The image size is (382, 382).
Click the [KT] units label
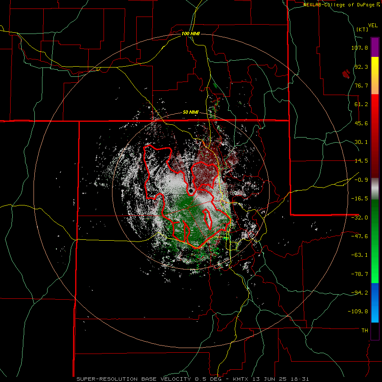(x=362, y=29)
